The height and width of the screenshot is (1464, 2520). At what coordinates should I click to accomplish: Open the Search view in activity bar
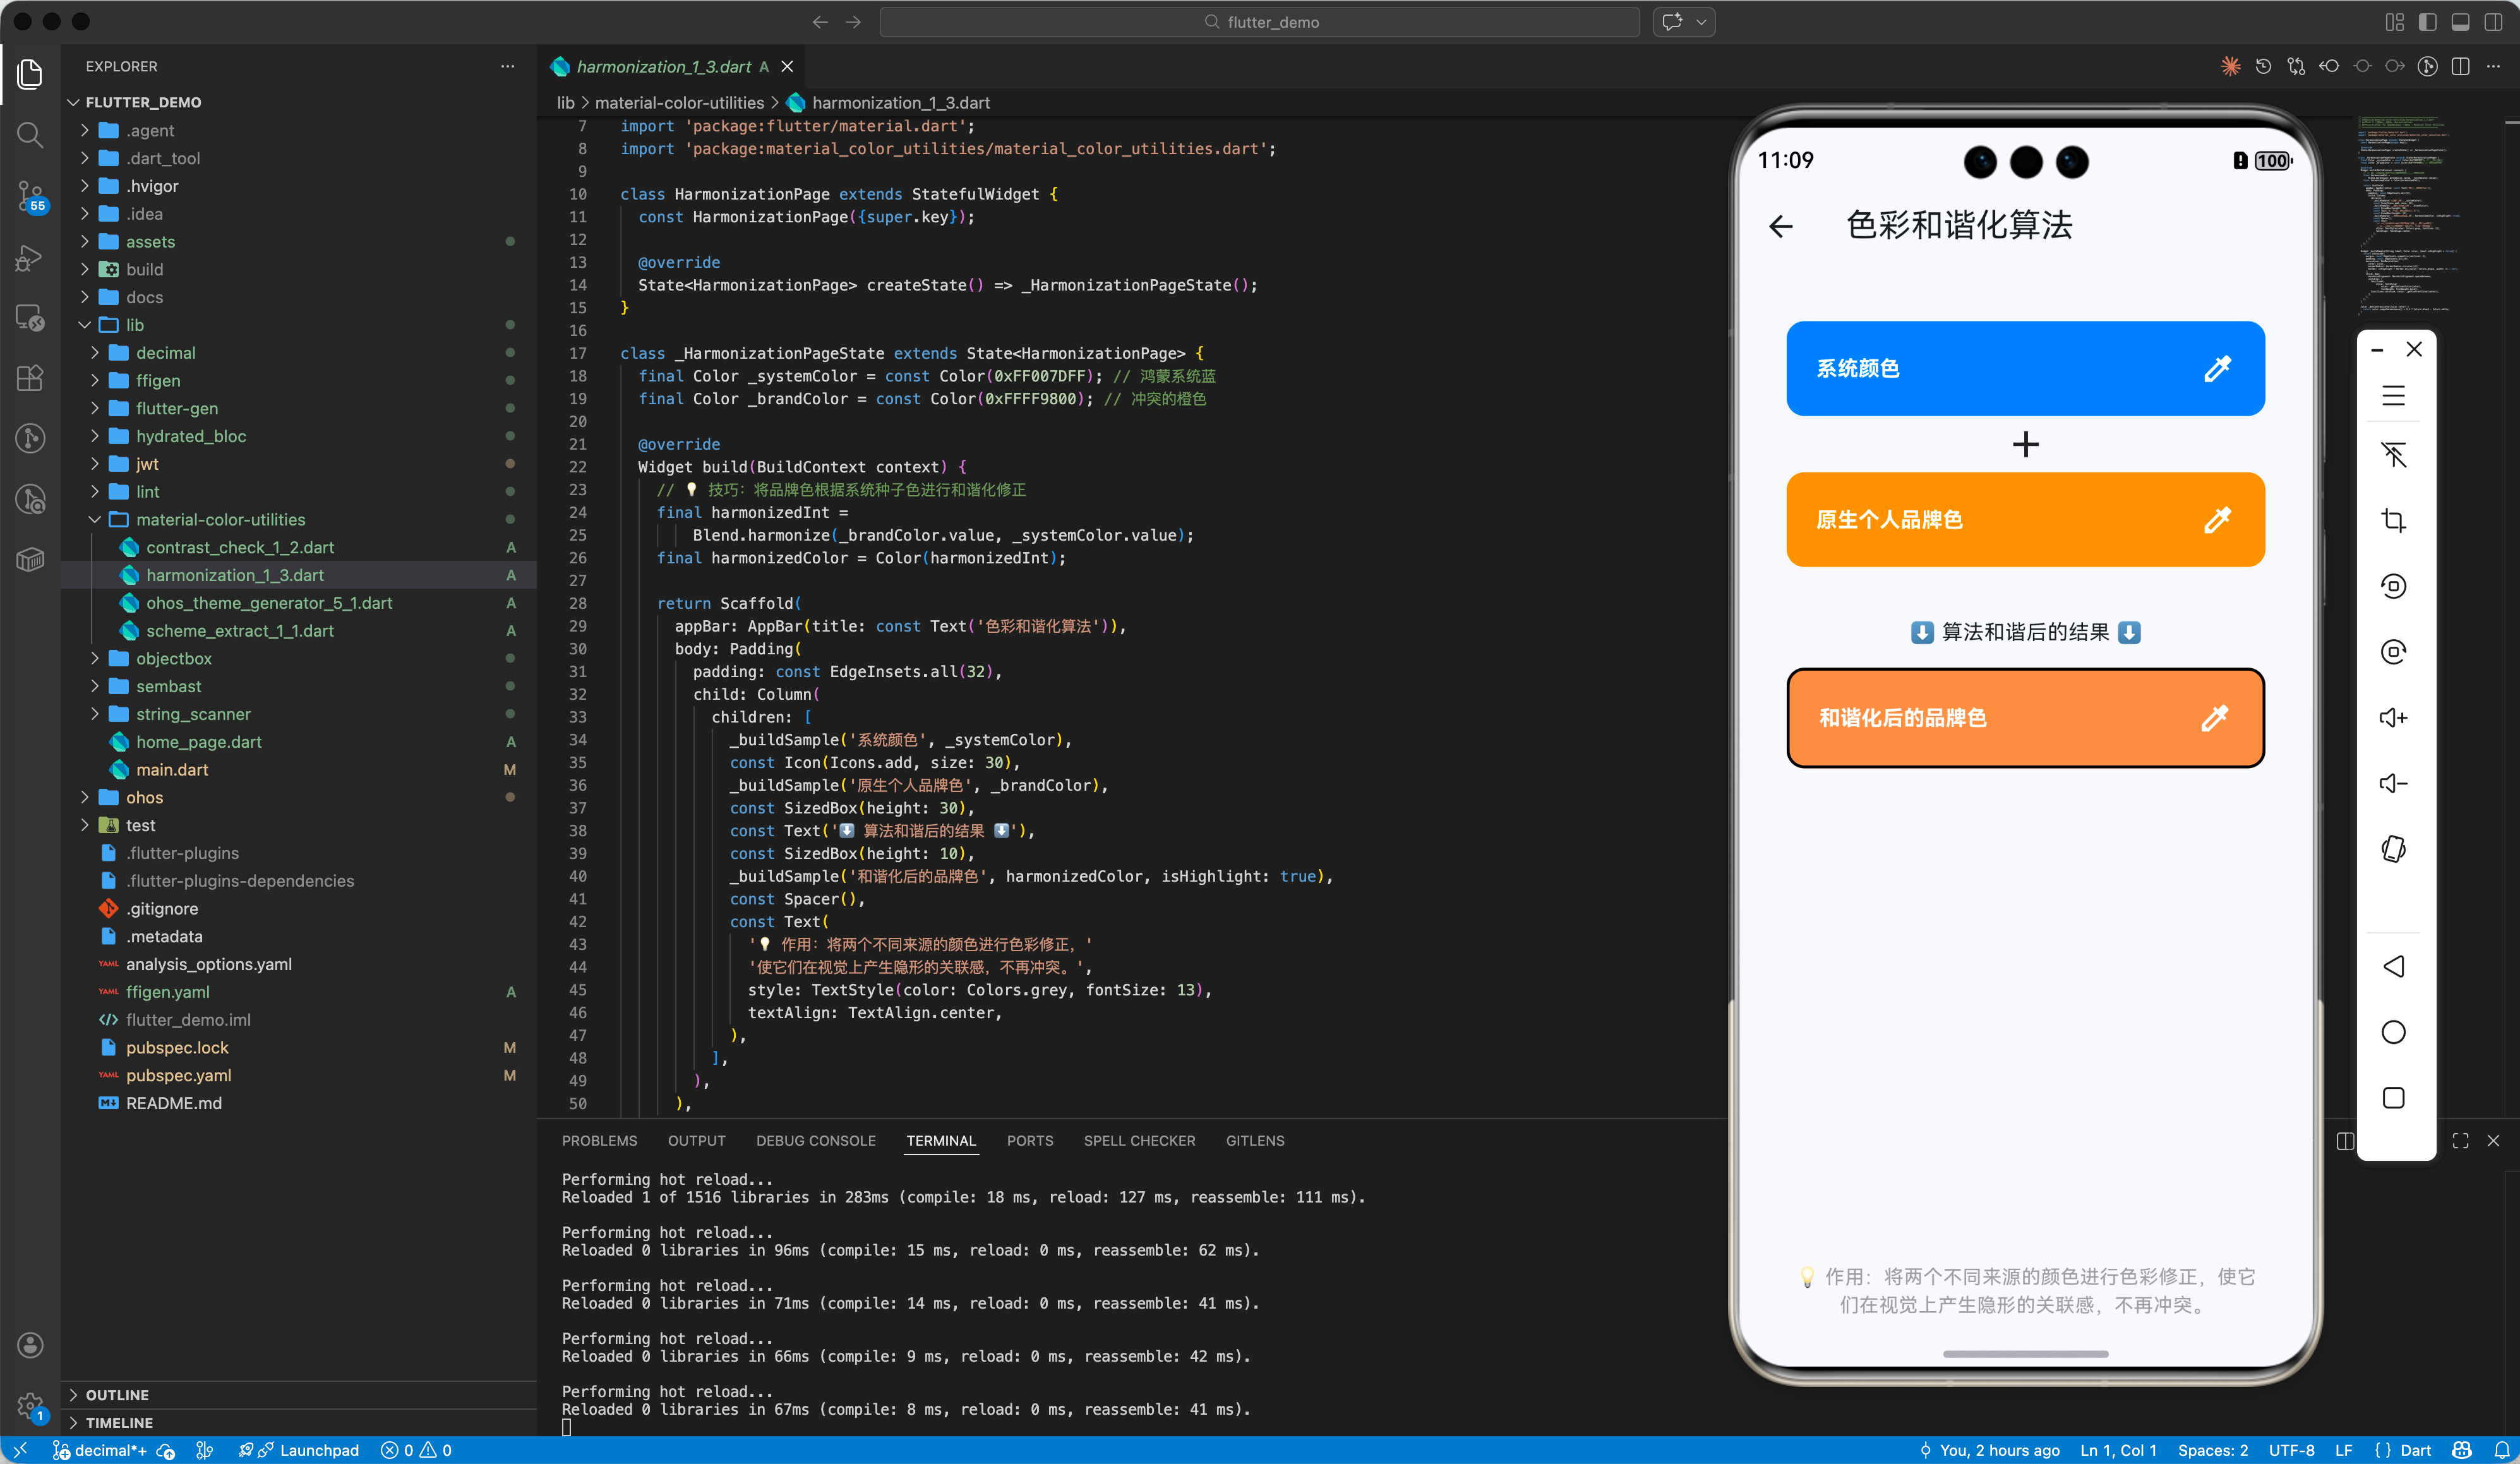[x=30, y=135]
